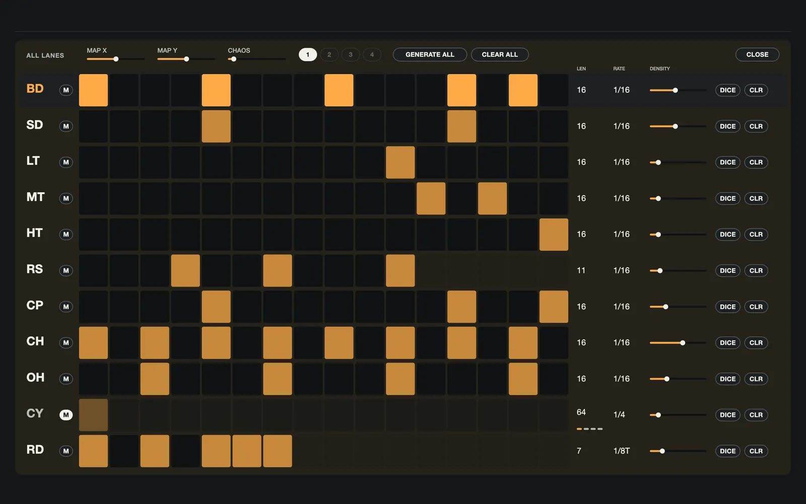
Task: Clear the CP lane
Action: pyautogui.click(x=756, y=306)
